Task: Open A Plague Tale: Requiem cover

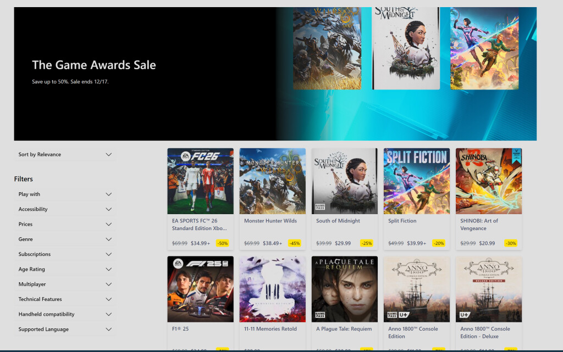Action: click(x=344, y=289)
